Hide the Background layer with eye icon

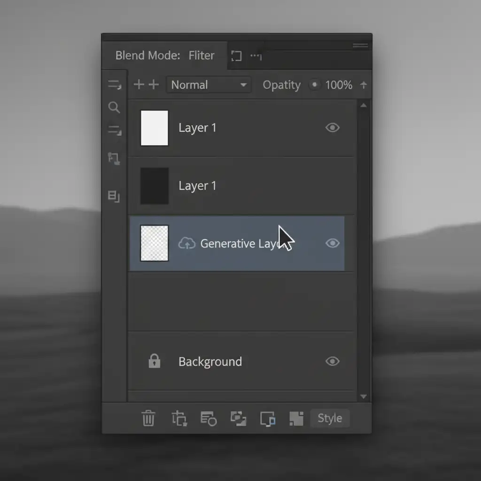pos(332,361)
